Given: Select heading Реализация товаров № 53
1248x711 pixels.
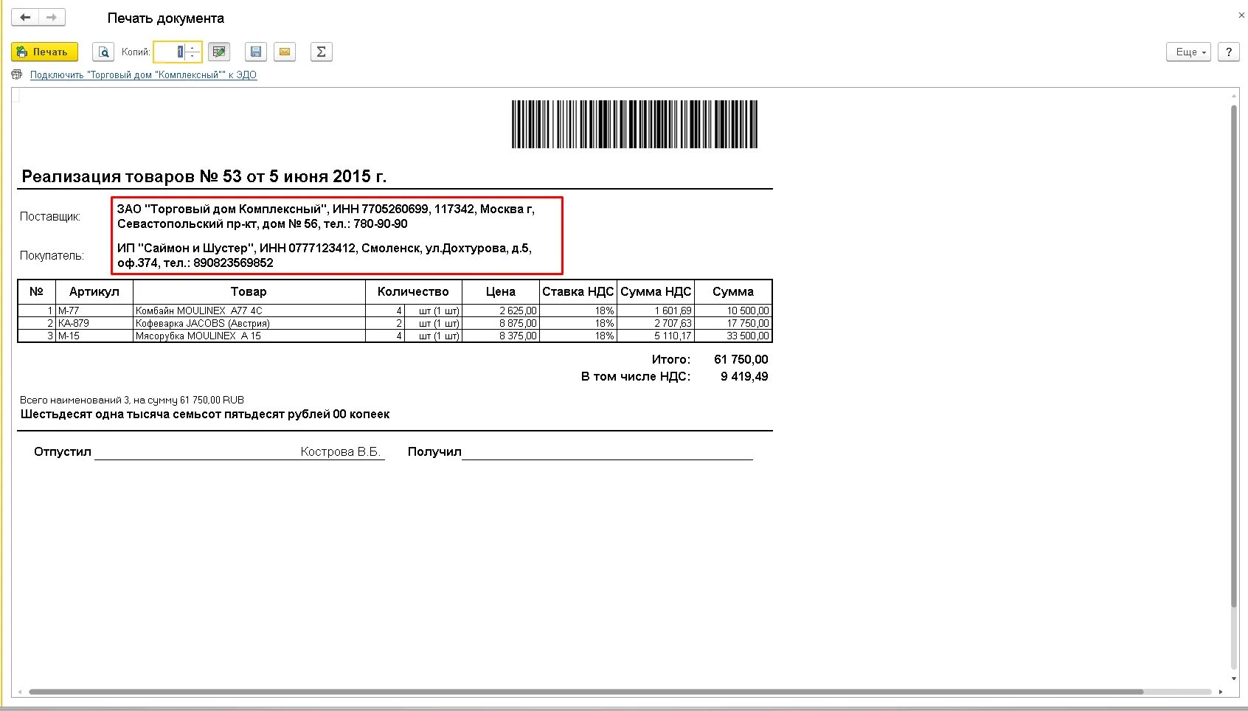Looking at the screenshot, I should [204, 176].
